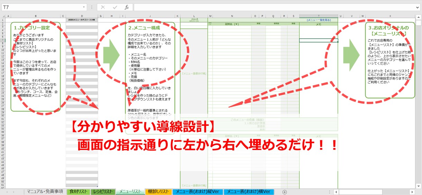This screenshot has height=195, width=422.
Task: Click the Select All corner triangle
Action: tap(3, 16)
